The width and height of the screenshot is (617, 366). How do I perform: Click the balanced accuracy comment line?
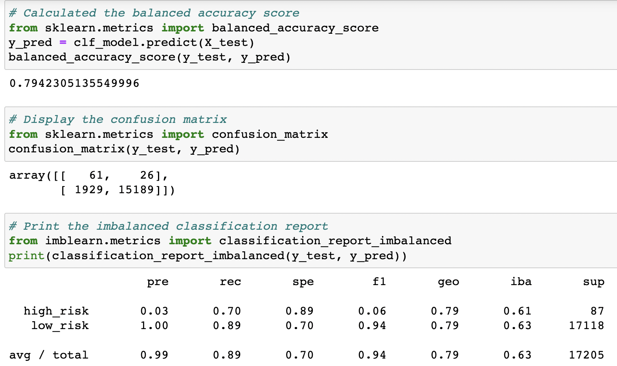click(x=154, y=13)
